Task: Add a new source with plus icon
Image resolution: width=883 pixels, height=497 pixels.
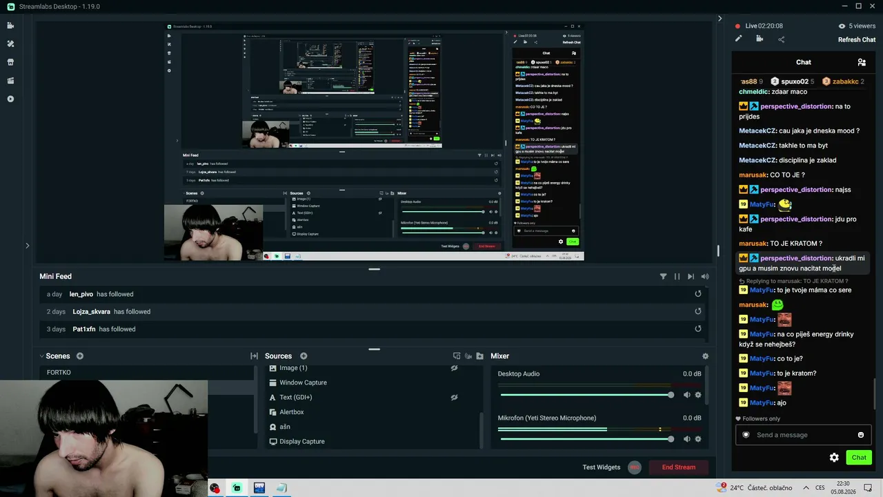Action: click(304, 356)
